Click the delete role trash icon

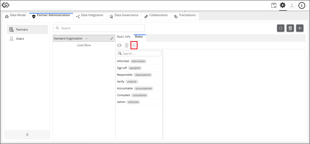(x=127, y=45)
